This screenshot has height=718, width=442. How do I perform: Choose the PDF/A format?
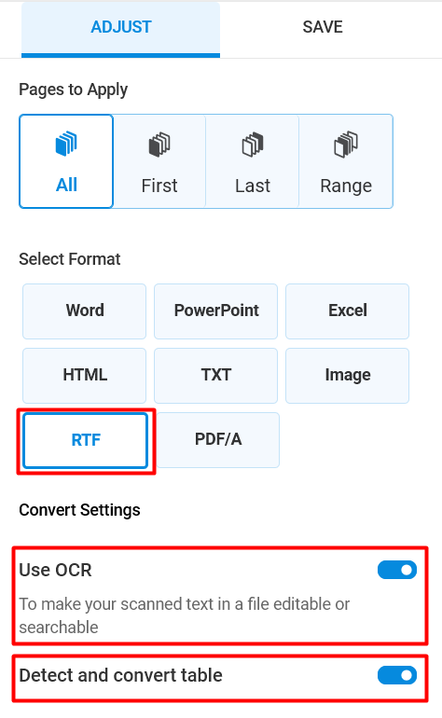(218, 439)
